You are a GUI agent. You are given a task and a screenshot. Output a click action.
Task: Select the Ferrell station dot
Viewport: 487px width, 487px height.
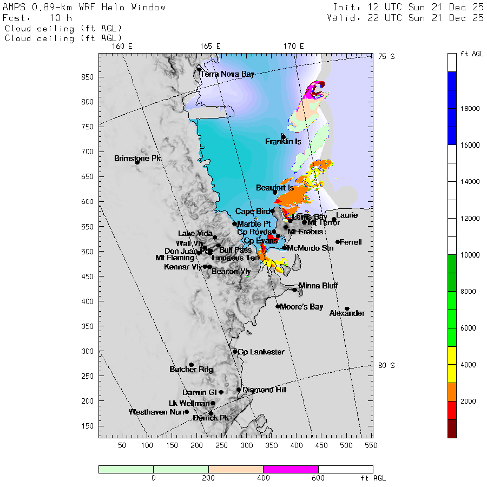tap(338, 242)
